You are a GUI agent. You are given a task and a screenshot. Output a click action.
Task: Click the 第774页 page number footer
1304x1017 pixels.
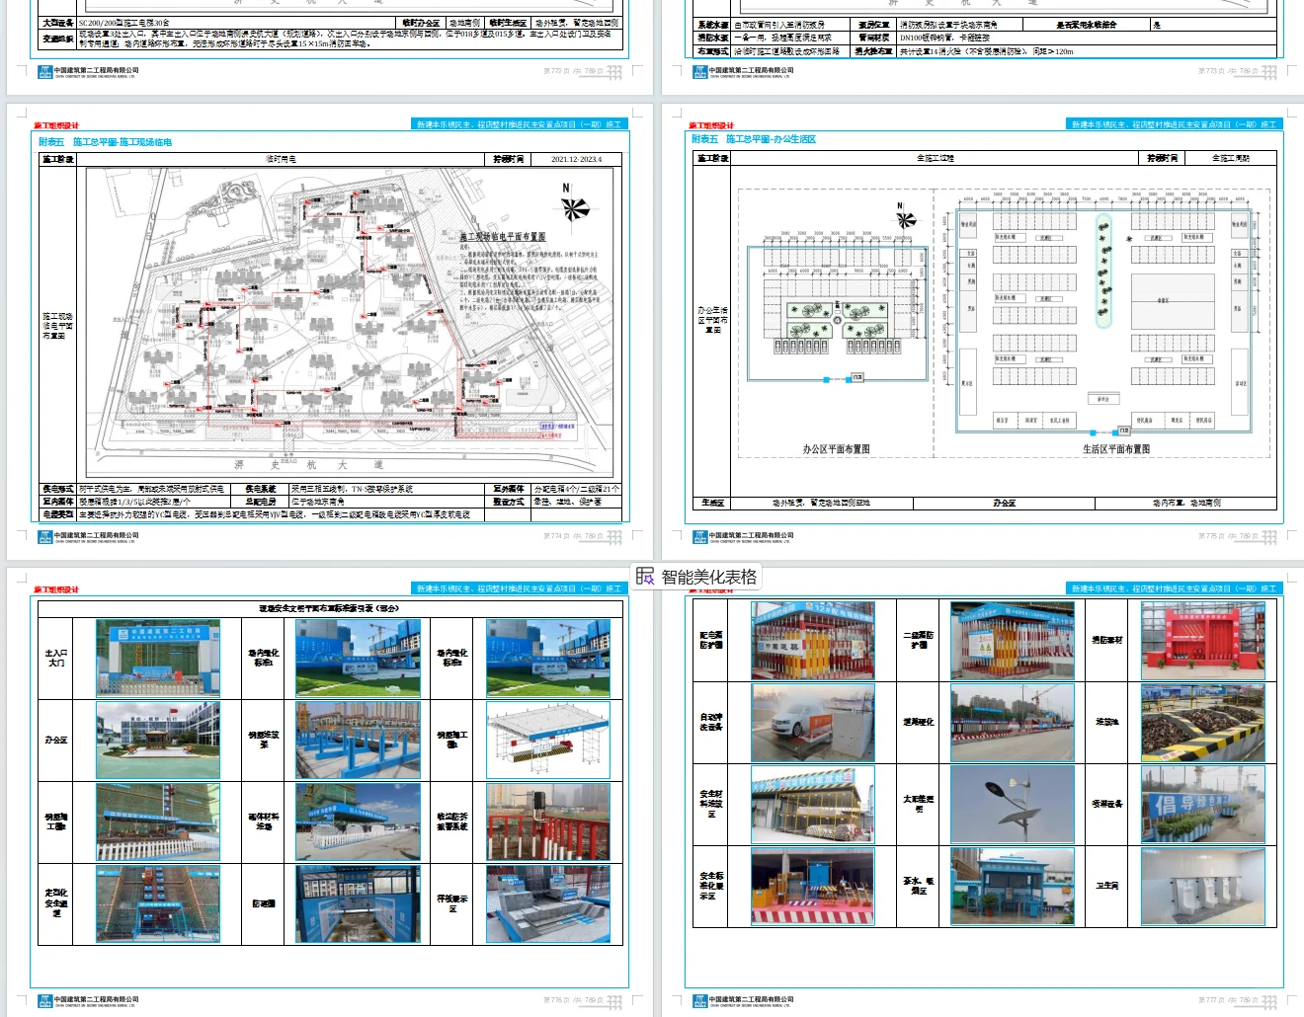coord(573,537)
